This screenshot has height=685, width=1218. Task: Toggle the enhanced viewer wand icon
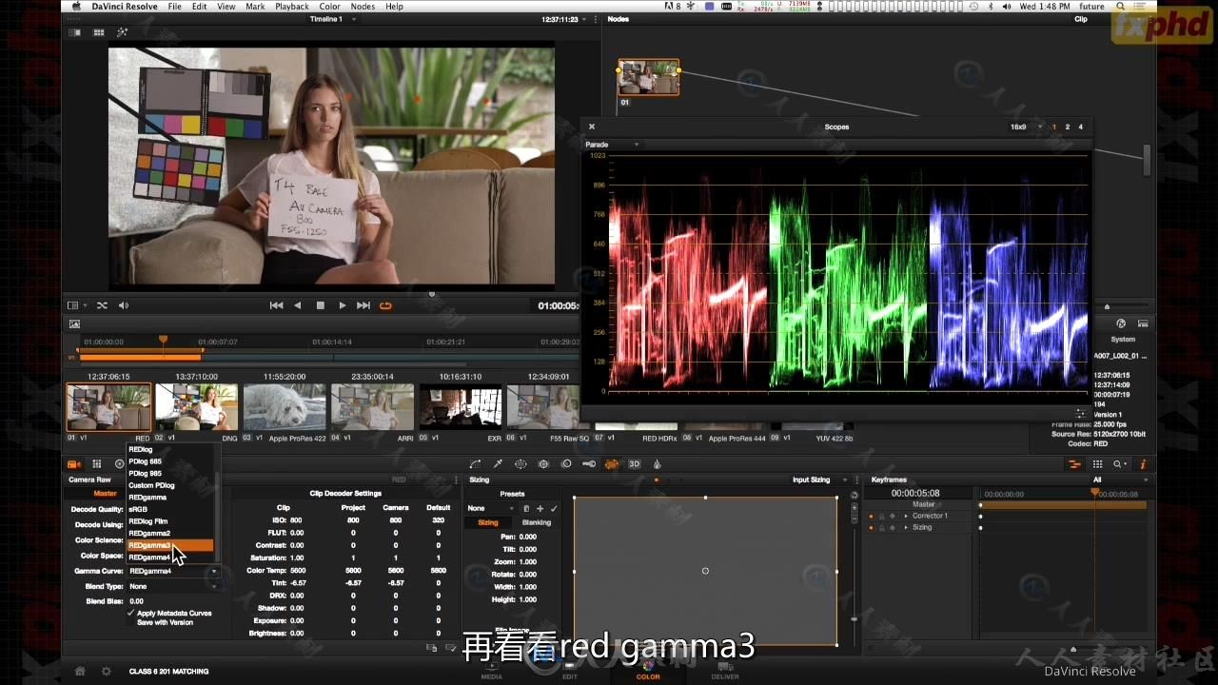(122, 32)
